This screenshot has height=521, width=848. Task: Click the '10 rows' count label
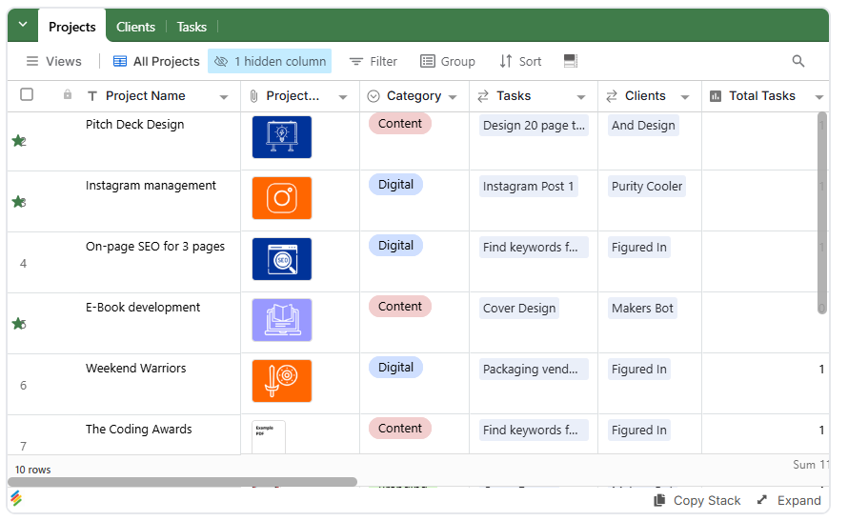click(x=32, y=470)
